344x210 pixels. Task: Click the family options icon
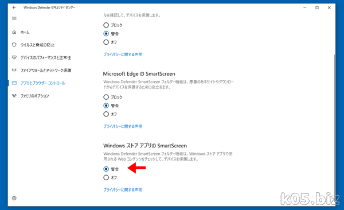pos(14,96)
